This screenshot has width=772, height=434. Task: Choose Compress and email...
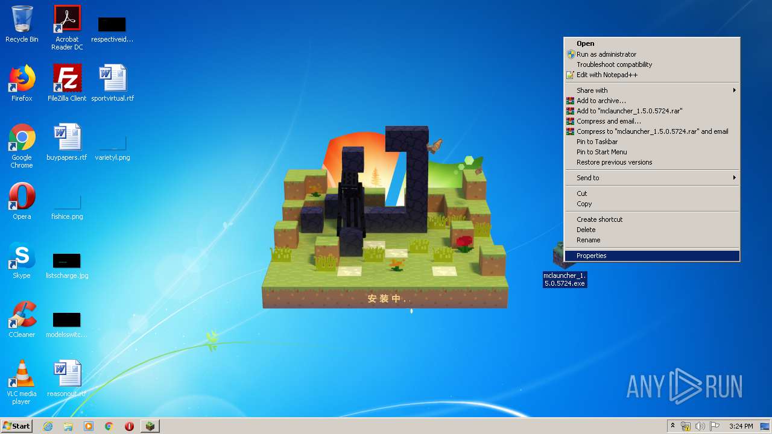[x=651, y=121]
